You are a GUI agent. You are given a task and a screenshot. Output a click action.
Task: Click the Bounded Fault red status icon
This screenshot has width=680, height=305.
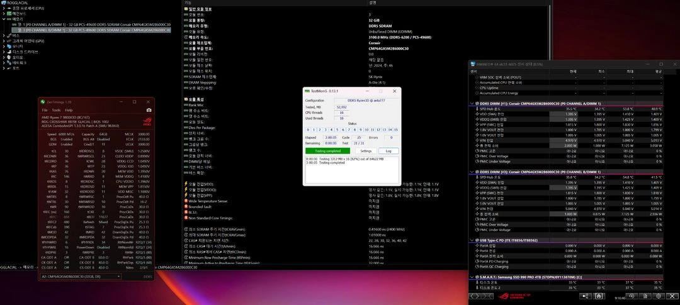(186, 207)
